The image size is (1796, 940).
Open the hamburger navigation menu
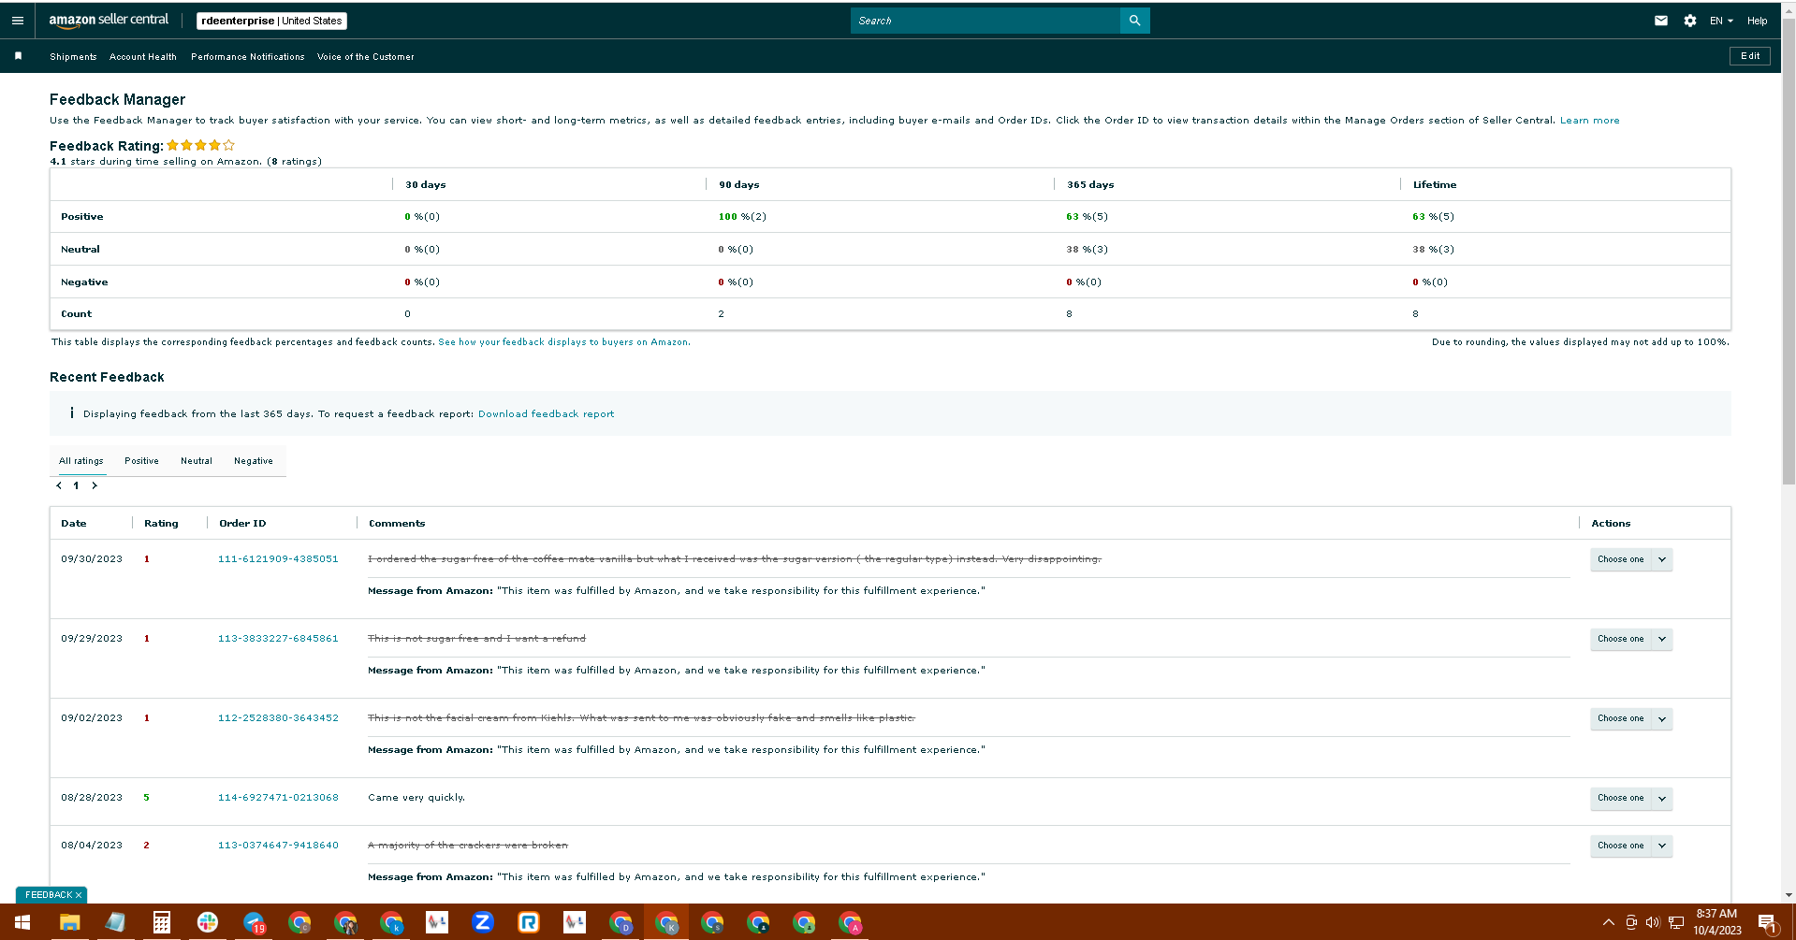click(18, 21)
